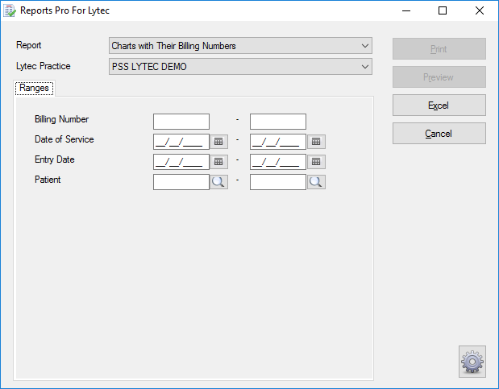Click the Reports Pro title bar icon
Image resolution: width=499 pixels, height=389 pixels.
tap(10, 11)
